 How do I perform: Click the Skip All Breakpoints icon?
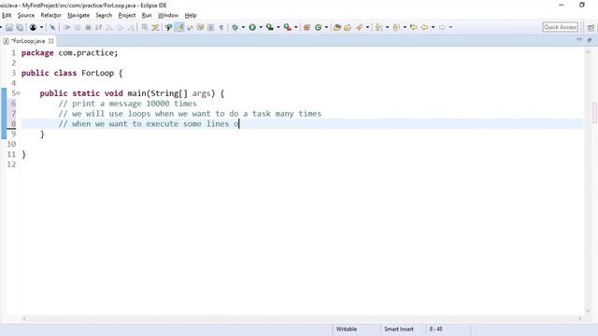(52, 27)
